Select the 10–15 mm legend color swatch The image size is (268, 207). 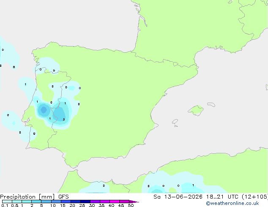tap(56, 202)
